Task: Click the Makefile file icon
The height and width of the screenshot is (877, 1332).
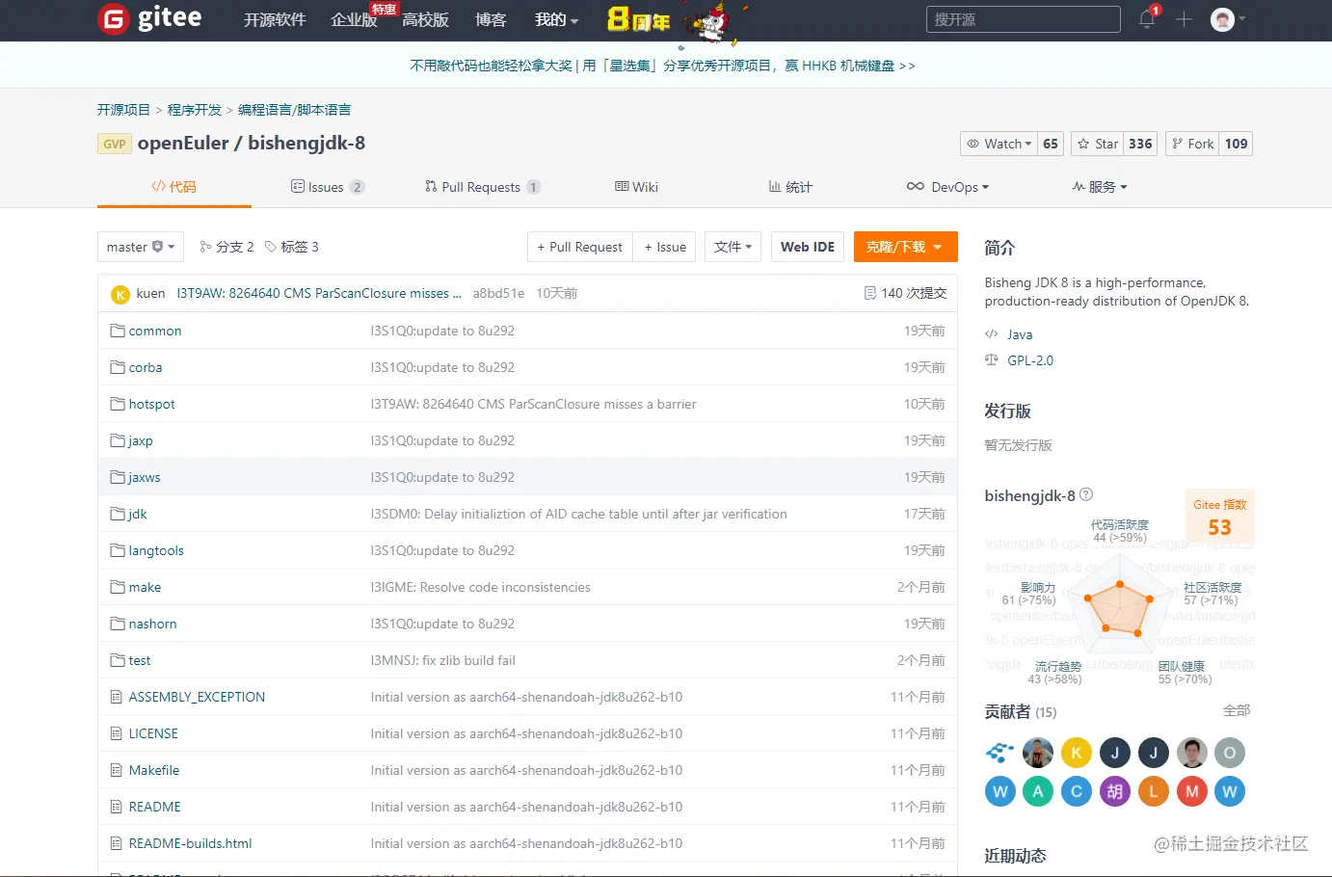Action: [x=117, y=770]
